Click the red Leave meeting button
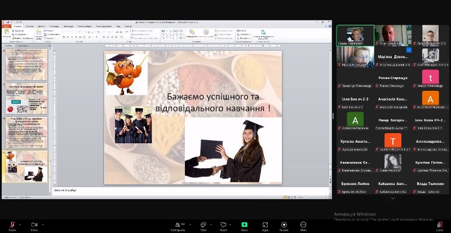This screenshot has width=451, height=233. (x=440, y=225)
